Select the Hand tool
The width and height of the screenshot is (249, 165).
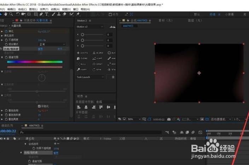point(6,14)
